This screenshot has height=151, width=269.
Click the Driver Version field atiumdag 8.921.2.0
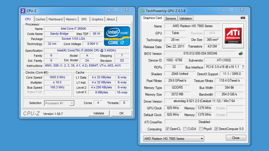(x=204, y=101)
